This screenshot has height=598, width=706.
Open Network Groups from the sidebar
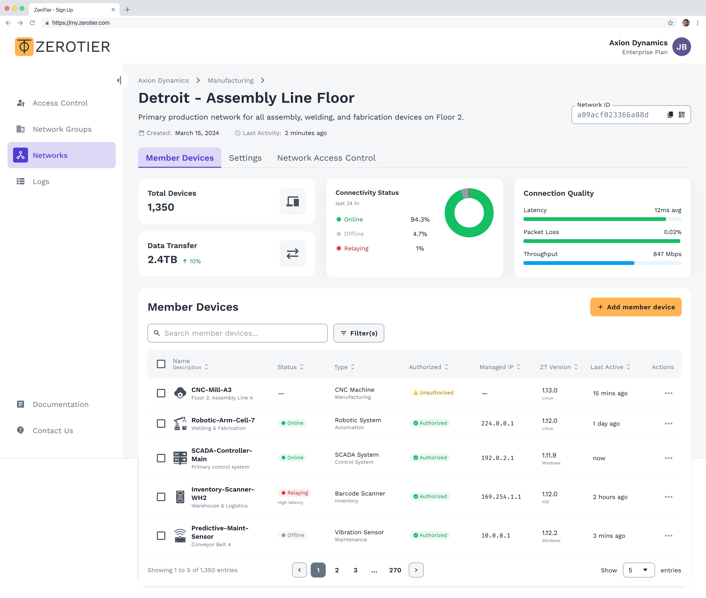point(21,129)
